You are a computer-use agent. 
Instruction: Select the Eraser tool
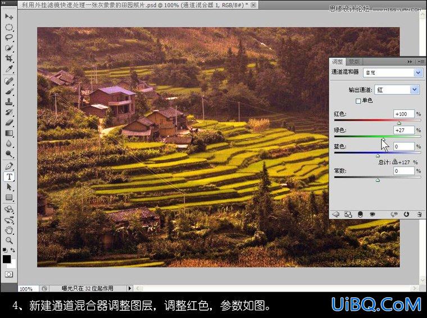(9, 123)
